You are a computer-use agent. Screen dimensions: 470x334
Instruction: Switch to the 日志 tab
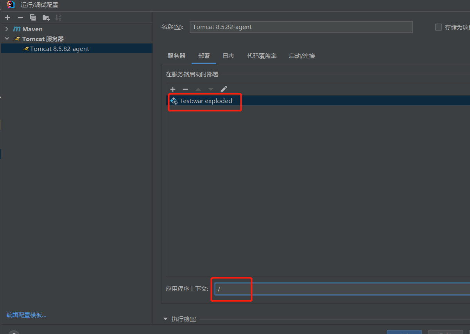pyautogui.click(x=228, y=56)
